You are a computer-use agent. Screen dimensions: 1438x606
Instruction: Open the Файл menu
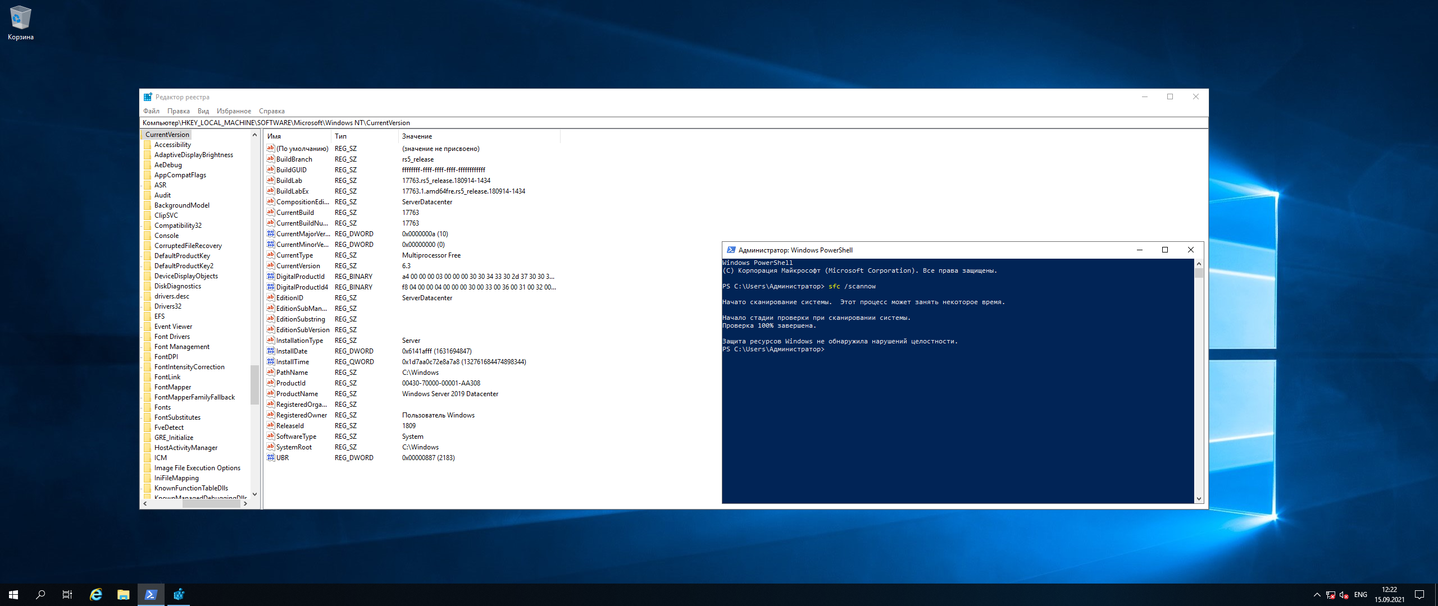click(x=151, y=111)
